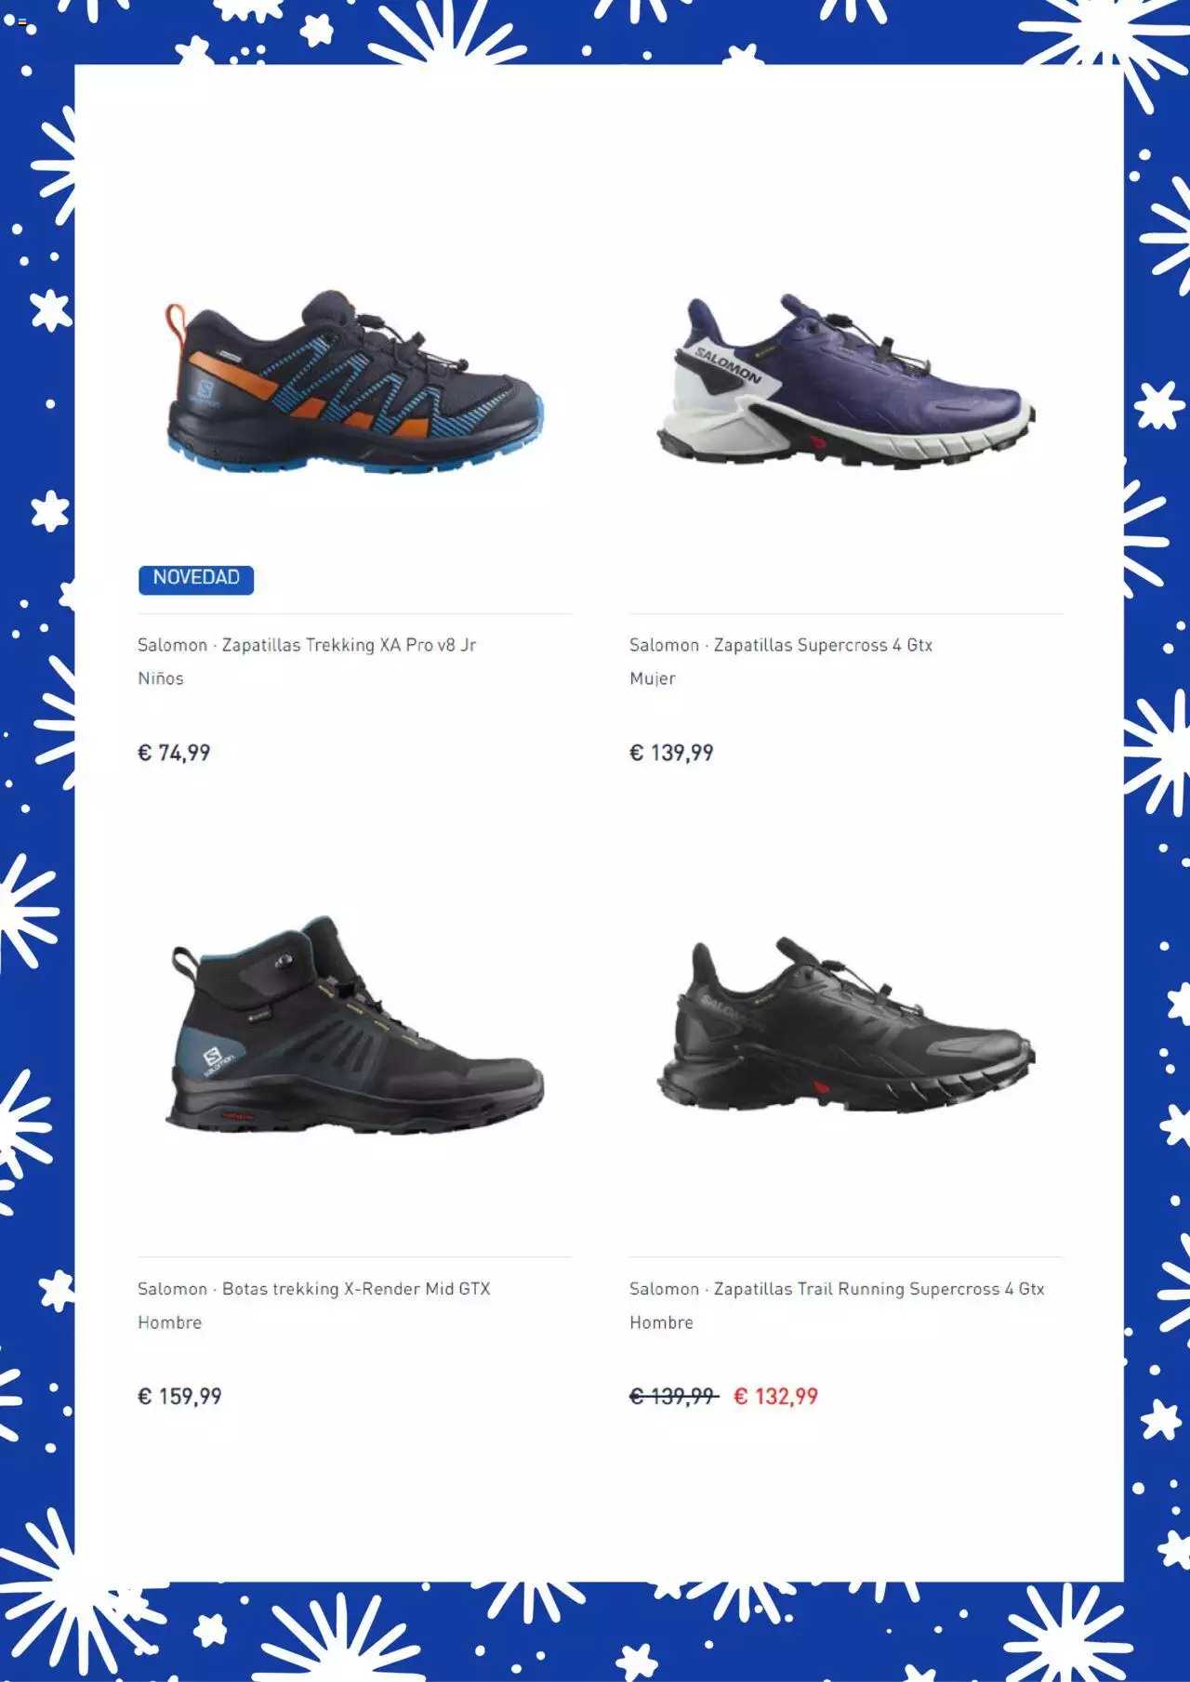Open Salomon Zapatillas Trekking XA Pro v8 Jr link
The image size is (1190, 1682).
tap(307, 645)
